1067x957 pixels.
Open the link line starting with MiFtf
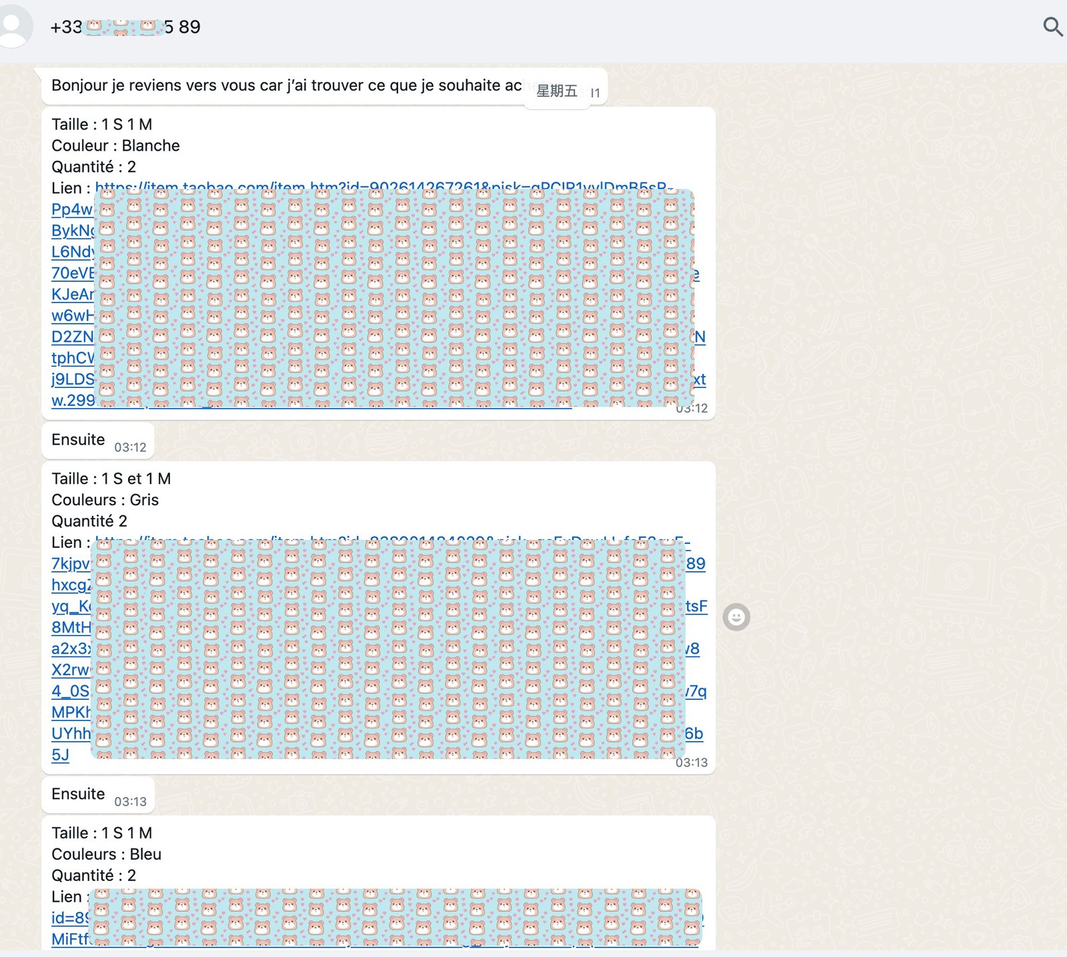click(69, 939)
